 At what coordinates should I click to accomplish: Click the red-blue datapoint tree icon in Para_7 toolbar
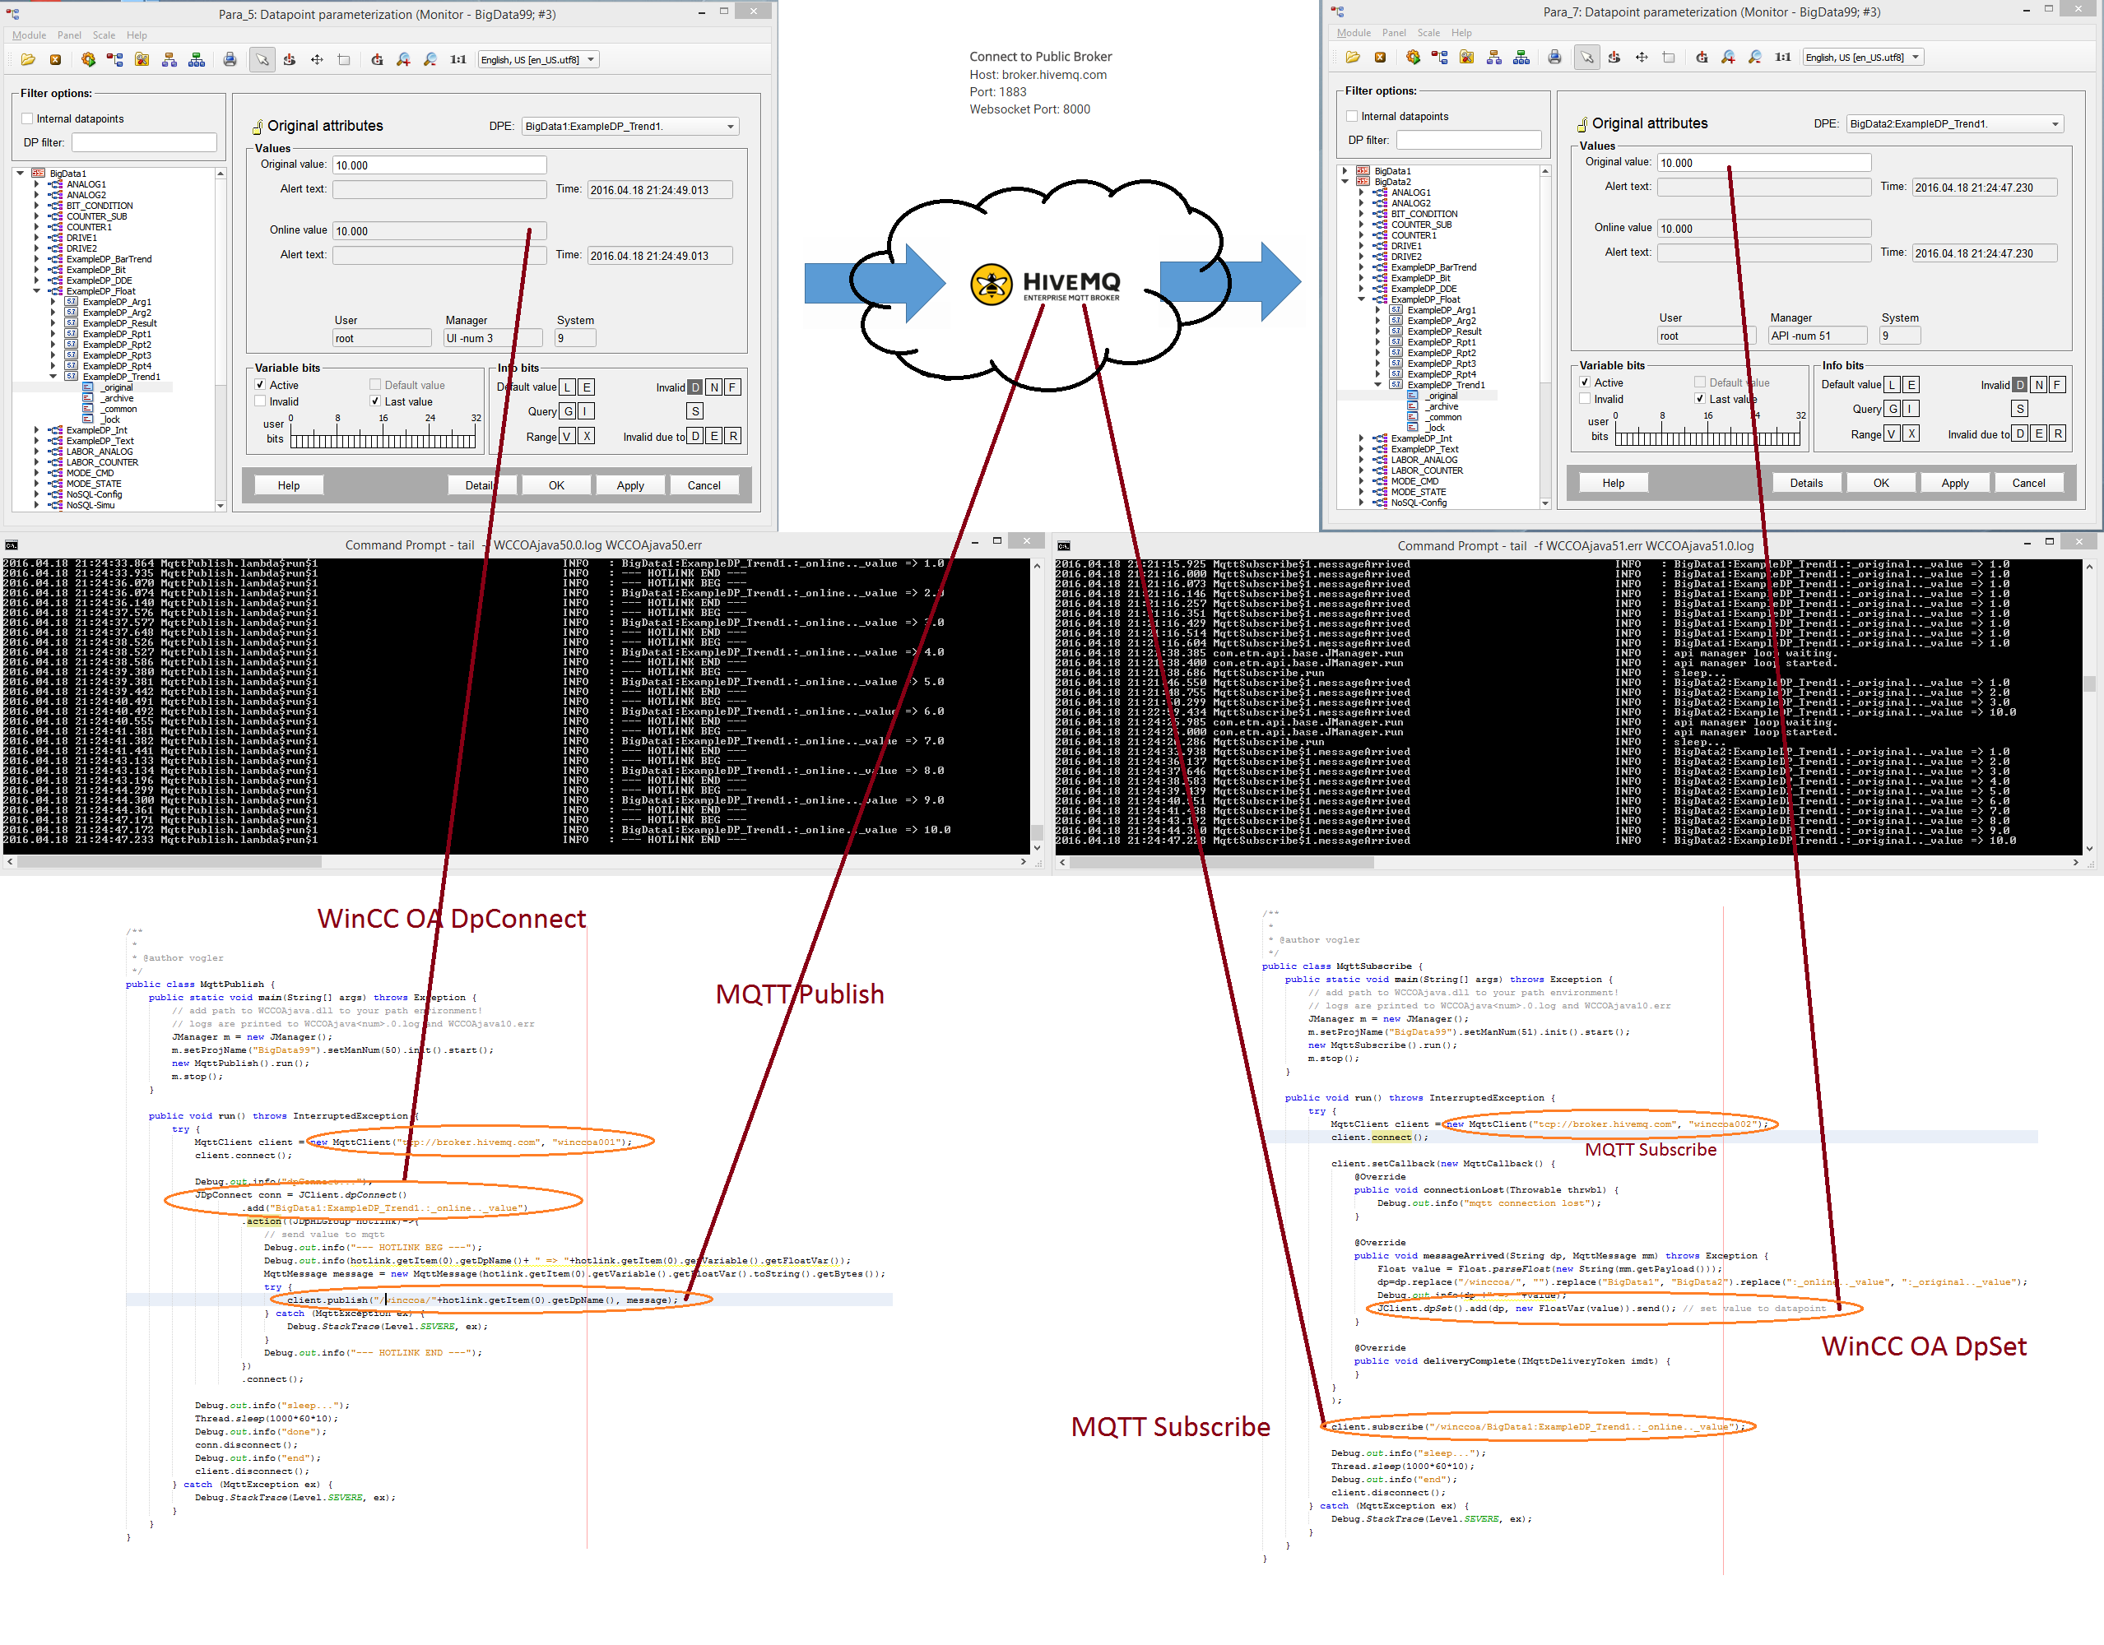click(1439, 58)
